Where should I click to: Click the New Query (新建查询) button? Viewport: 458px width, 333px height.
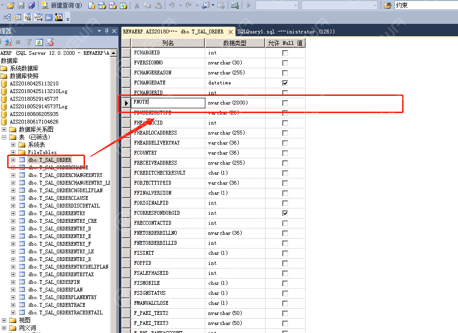click(x=62, y=5)
